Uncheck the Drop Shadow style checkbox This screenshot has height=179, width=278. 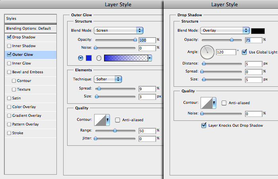pyautogui.click(x=9, y=37)
